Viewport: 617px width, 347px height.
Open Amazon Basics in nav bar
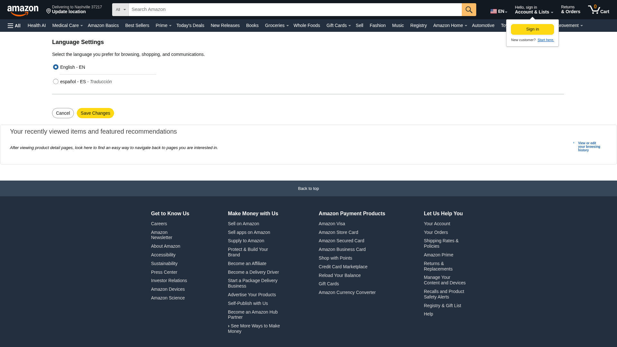tap(103, 25)
